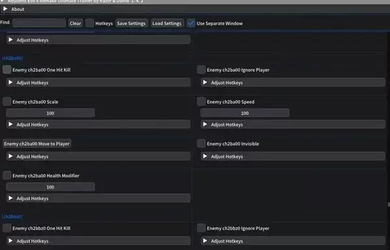The width and height of the screenshot is (390, 250).
Task: Expand Adjust Hotkeys under ch2ba00 Health Modifier
Action: [x=99, y=198]
